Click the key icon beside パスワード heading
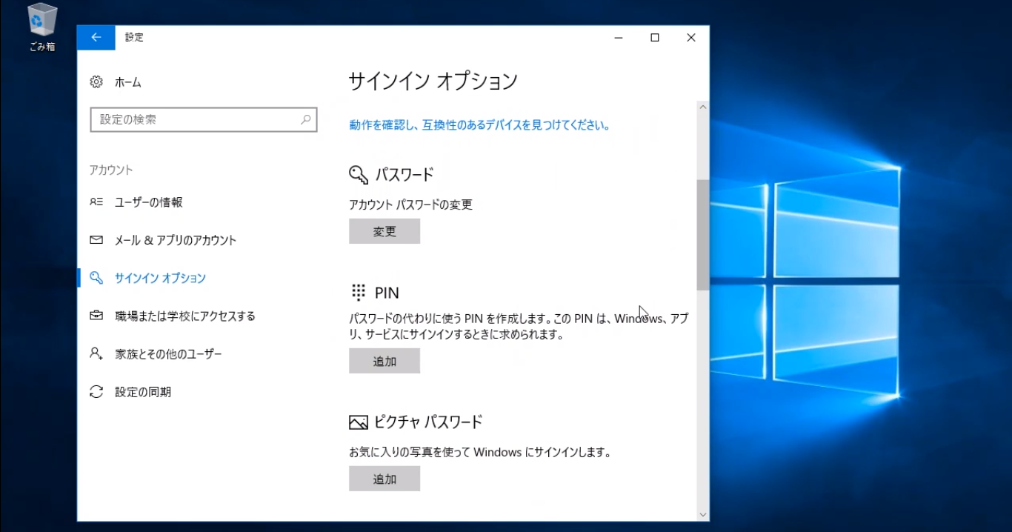1012x532 pixels. click(x=359, y=175)
